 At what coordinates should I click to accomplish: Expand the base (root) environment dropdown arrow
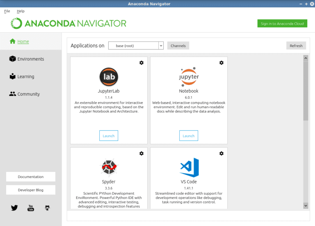tap(161, 46)
